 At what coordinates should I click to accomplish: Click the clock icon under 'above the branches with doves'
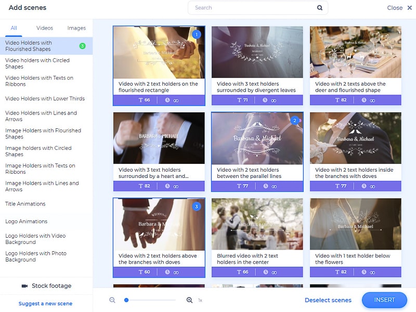[x=167, y=272]
